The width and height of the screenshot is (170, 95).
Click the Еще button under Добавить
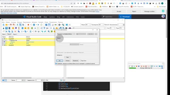coord(67,57)
